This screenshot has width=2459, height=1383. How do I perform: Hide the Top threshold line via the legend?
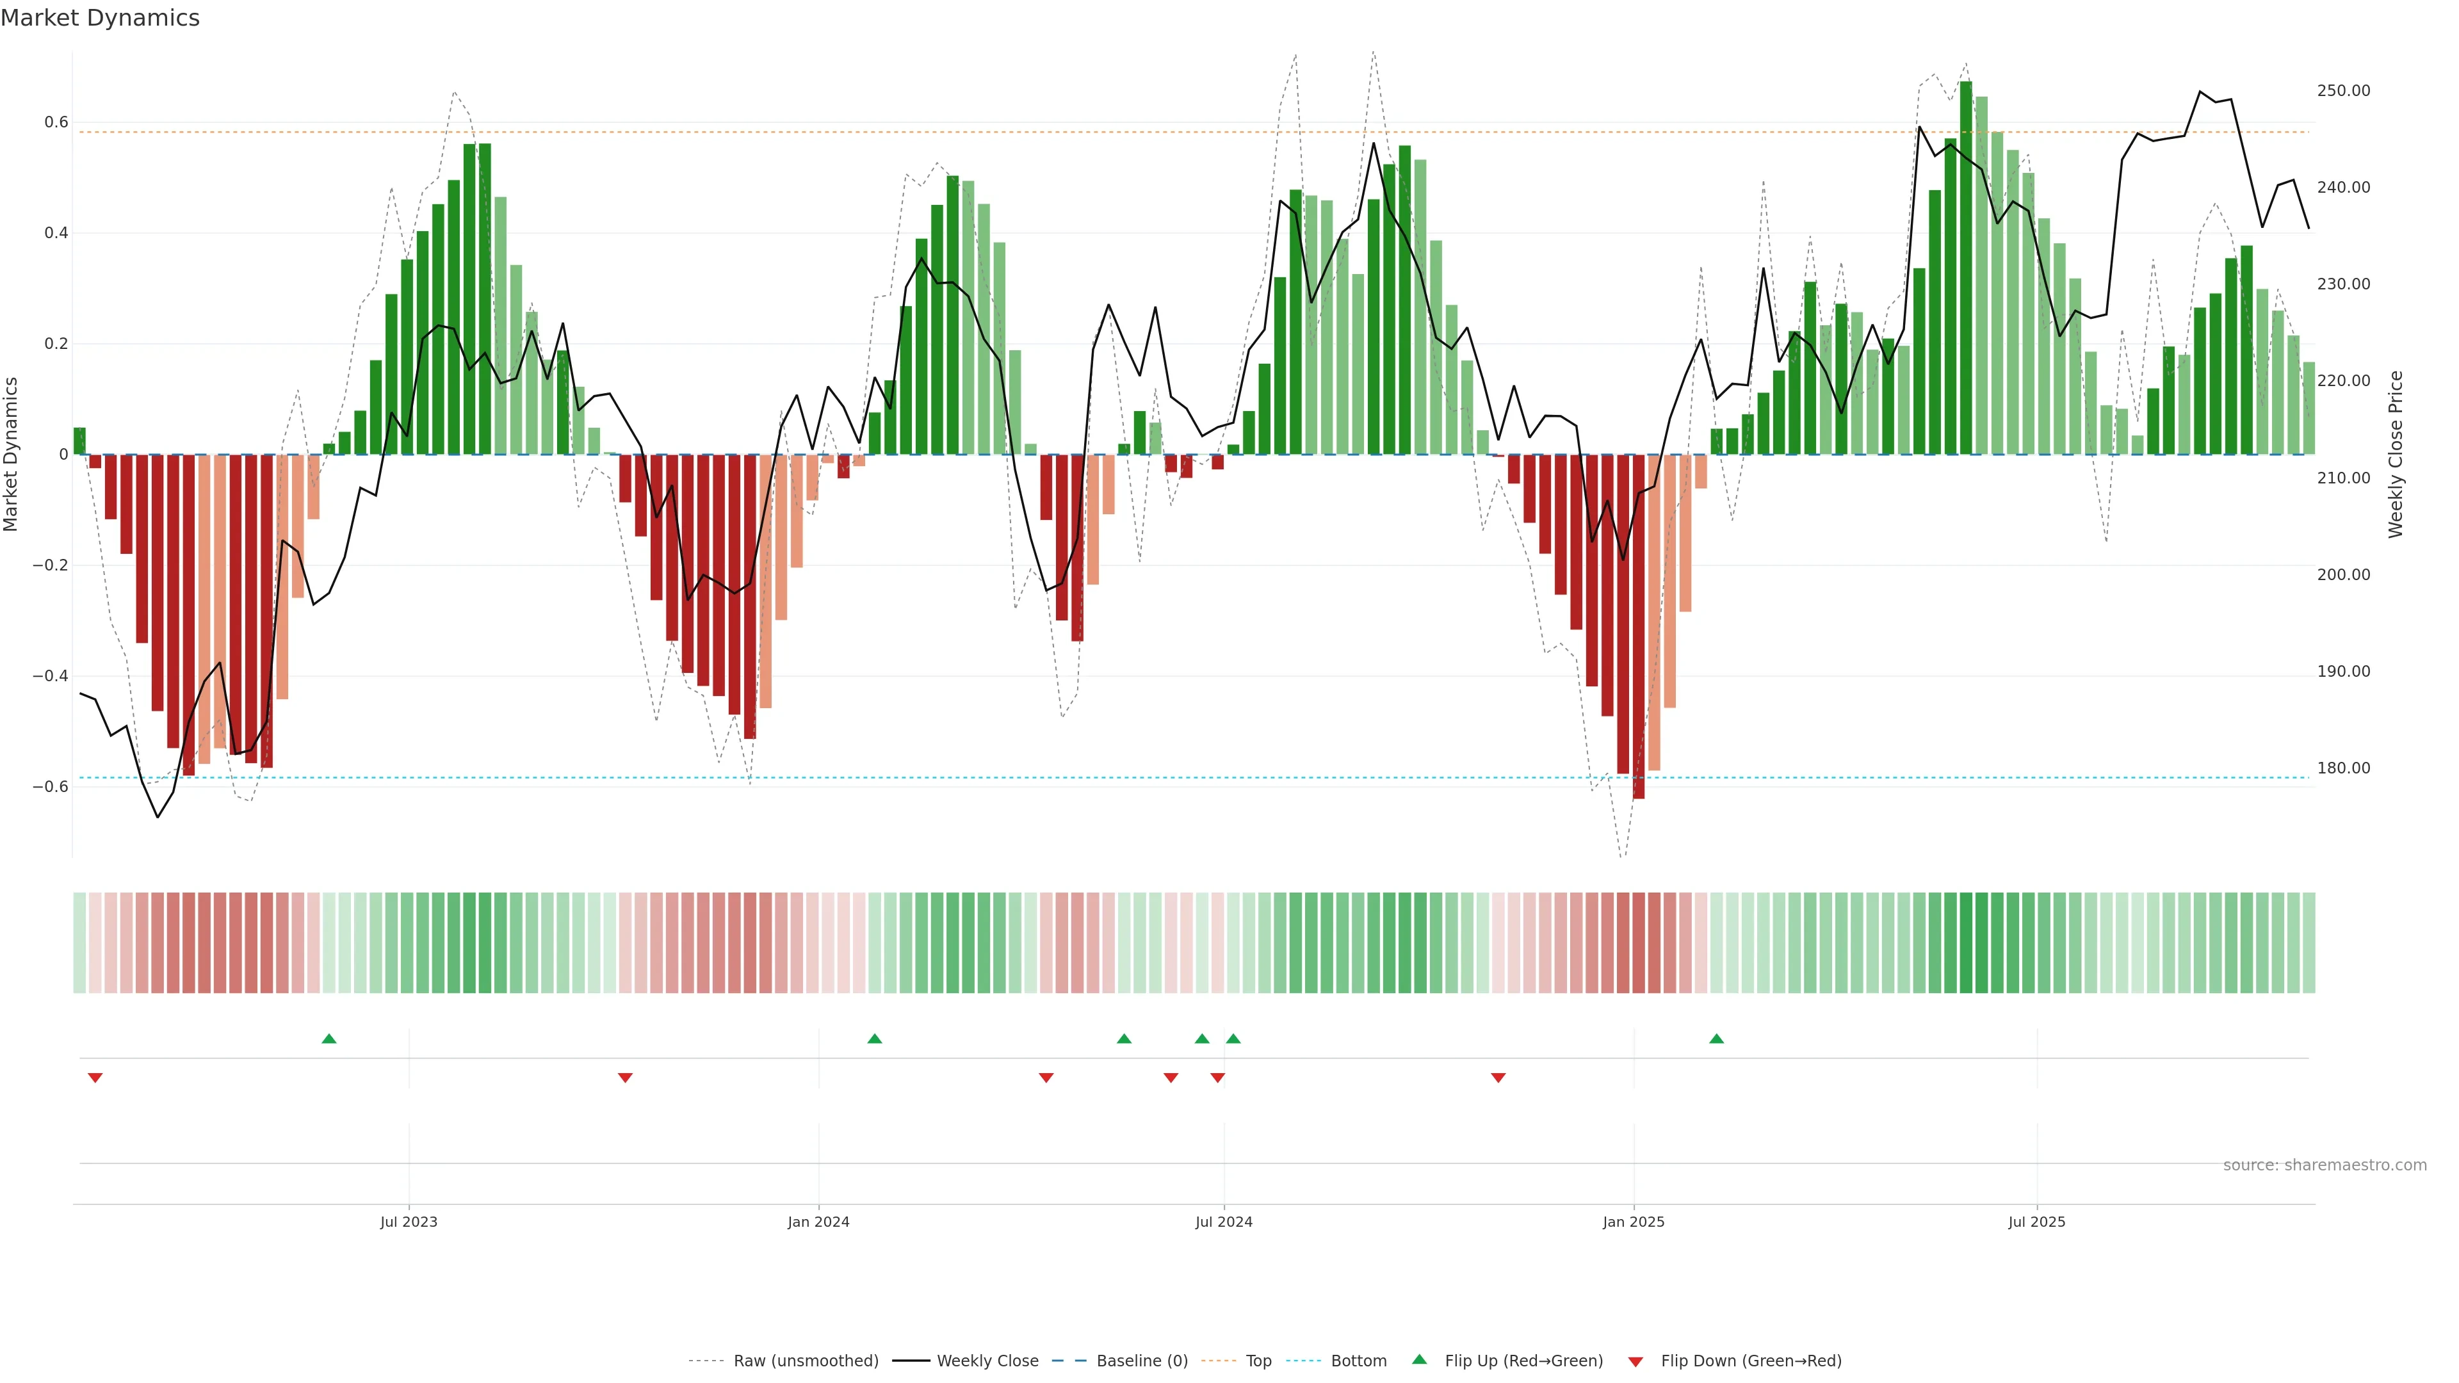click(x=1258, y=1361)
